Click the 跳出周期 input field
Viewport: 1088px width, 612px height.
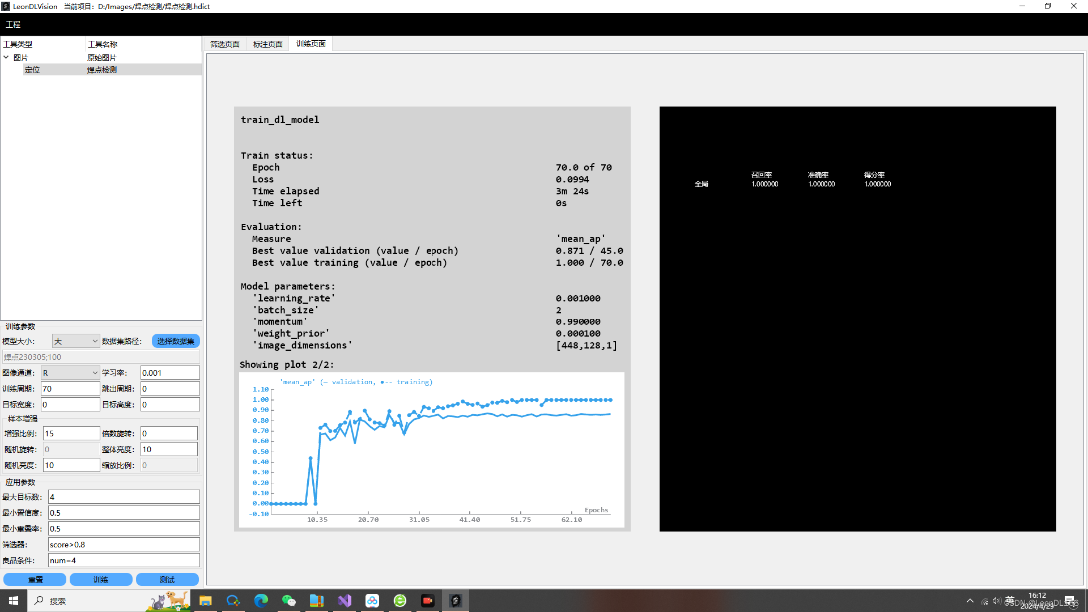pos(170,389)
